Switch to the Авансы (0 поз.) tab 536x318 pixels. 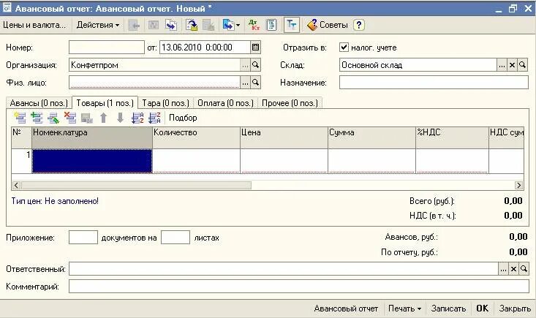tap(39, 103)
